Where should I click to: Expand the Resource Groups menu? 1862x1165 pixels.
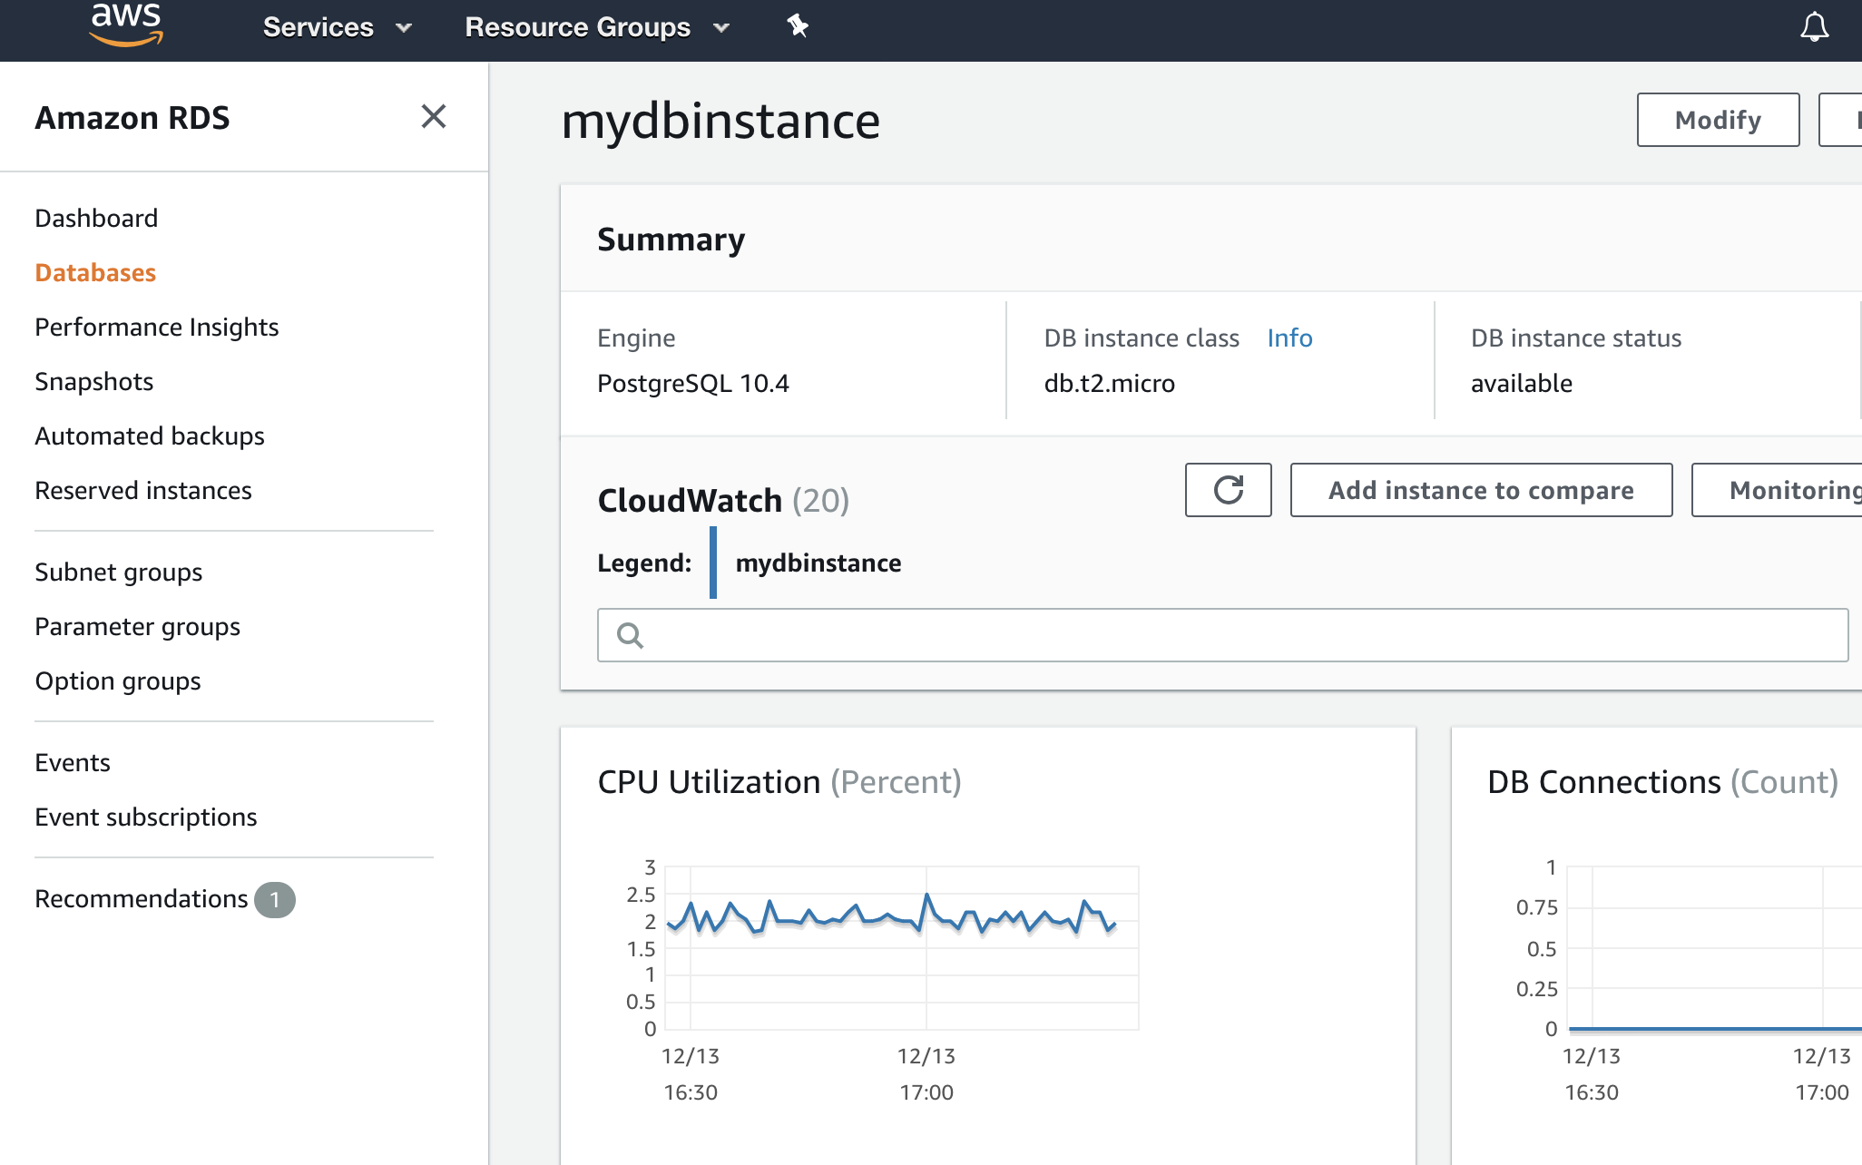click(597, 27)
